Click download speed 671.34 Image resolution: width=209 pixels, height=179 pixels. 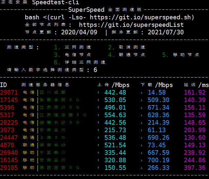tap(158, 107)
